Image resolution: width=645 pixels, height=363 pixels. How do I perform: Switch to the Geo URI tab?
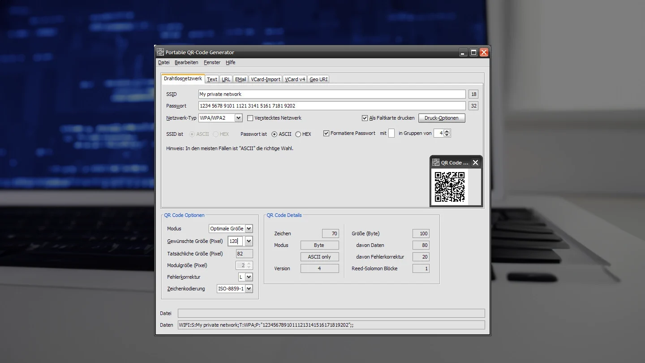[318, 79]
